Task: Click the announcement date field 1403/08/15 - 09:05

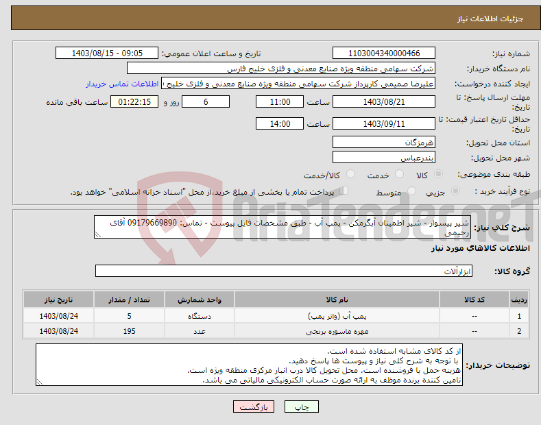Action: click(x=107, y=53)
